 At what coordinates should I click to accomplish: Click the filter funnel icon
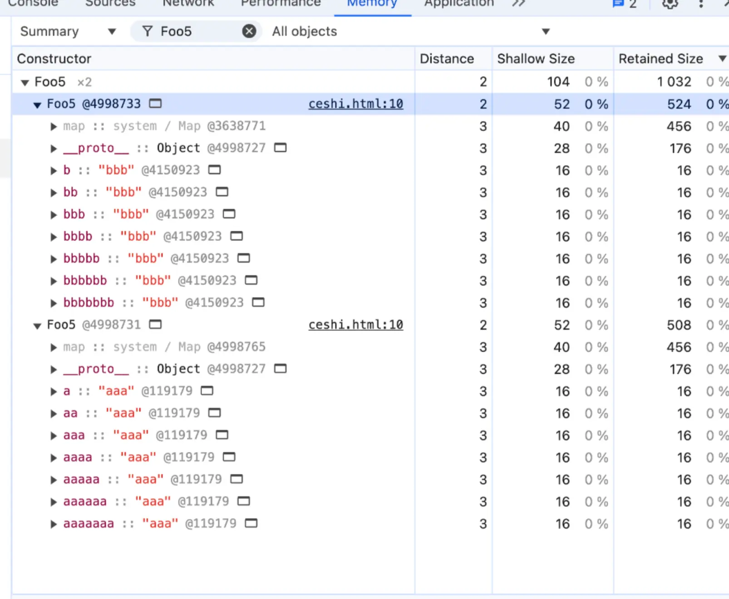click(x=148, y=31)
